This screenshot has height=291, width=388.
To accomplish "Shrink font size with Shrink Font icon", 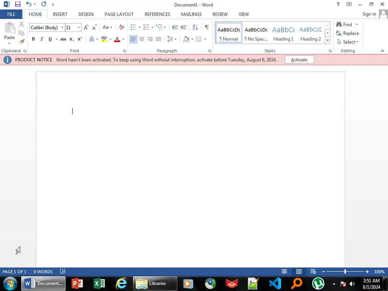I will (x=94, y=27).
